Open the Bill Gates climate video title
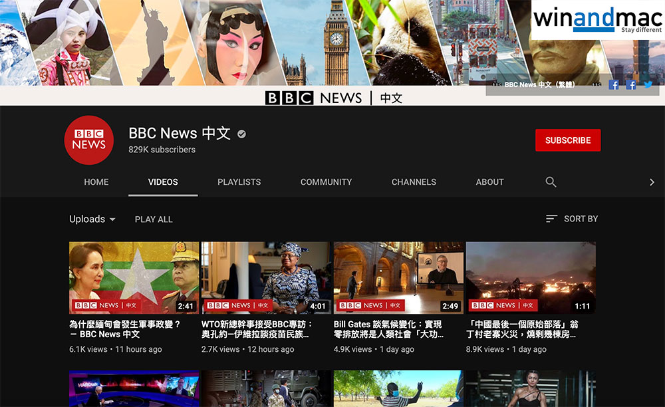 coord(389,329)
